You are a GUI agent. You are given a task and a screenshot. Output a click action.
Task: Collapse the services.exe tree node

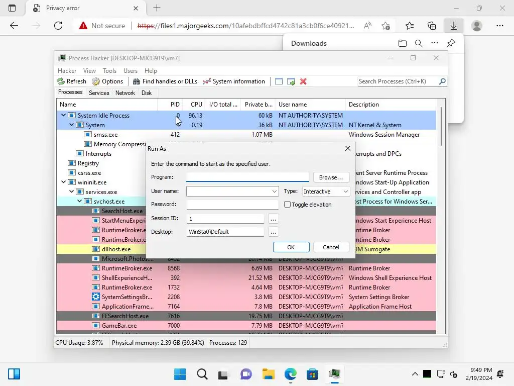click(71, 191)
